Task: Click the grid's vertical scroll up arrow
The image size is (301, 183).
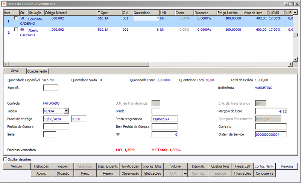Action: click(x=295, y=12)
